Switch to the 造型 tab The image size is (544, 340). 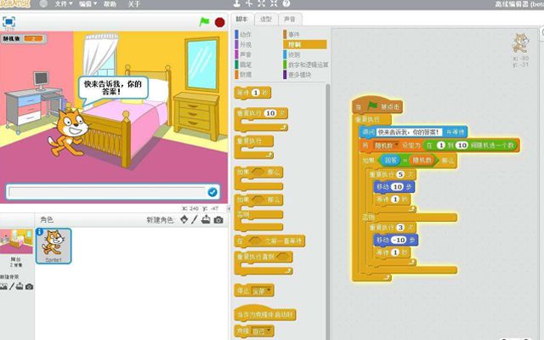(x=266, y=19)
